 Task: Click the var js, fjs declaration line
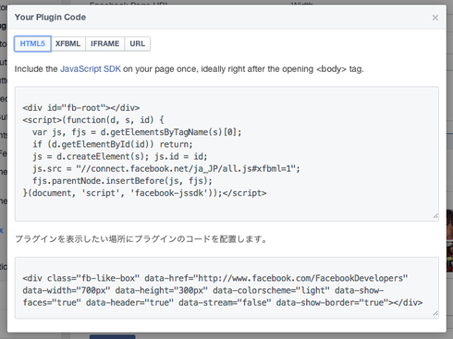click(137, 132)
